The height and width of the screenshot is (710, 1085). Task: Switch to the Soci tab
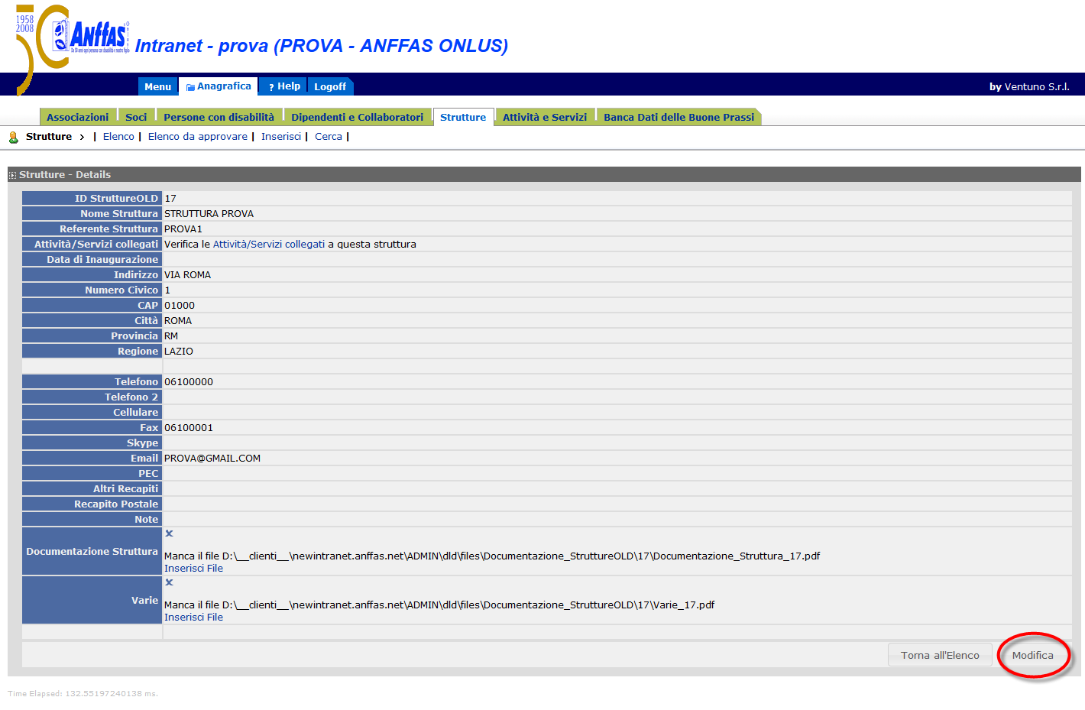[x=136, y=117]
